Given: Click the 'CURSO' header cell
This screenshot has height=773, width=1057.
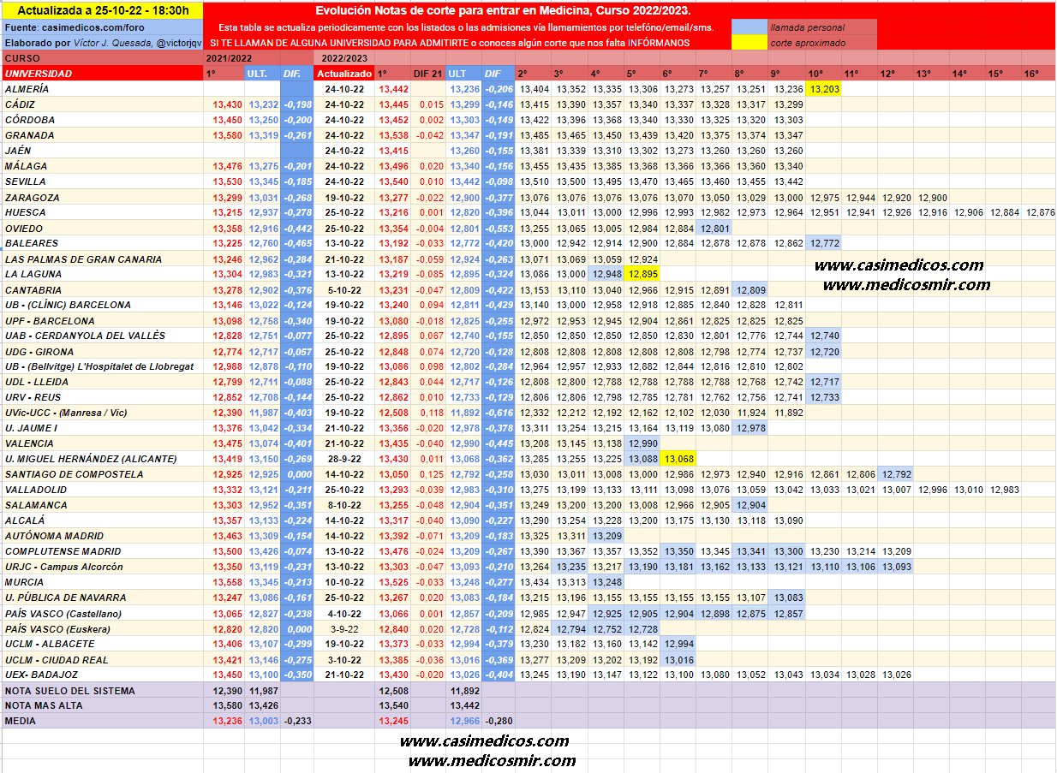Looking at the screenshot, I should click(102, 58).
